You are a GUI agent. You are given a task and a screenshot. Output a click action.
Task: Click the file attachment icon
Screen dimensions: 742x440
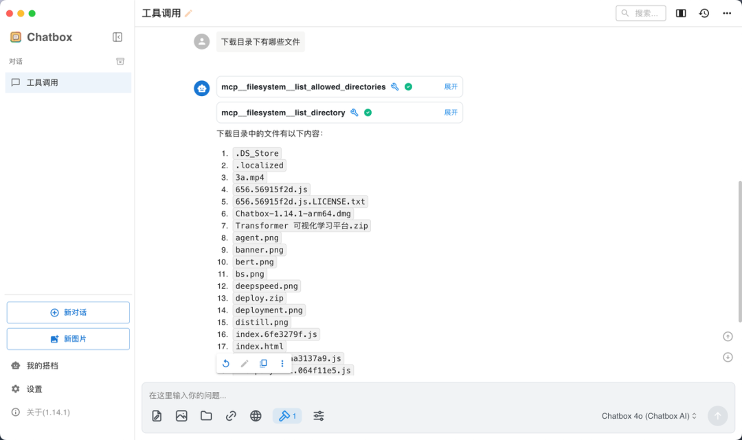(206, 415)
